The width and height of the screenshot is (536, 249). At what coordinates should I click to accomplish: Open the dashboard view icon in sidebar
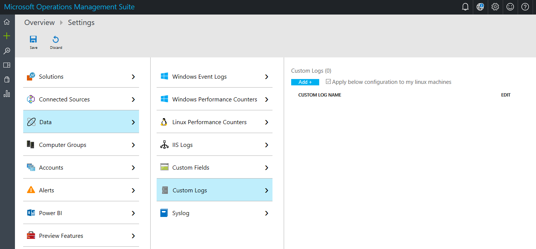point(7,65)
